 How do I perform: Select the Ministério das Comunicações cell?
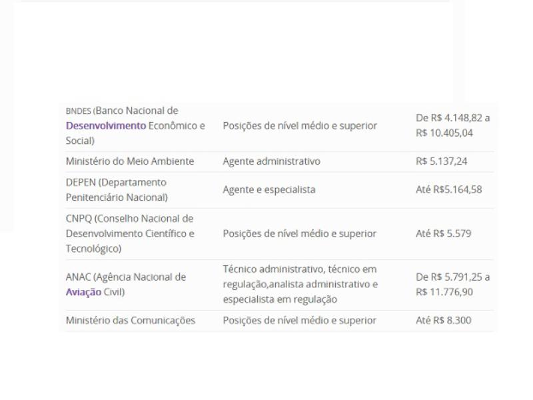pos(131,320)
